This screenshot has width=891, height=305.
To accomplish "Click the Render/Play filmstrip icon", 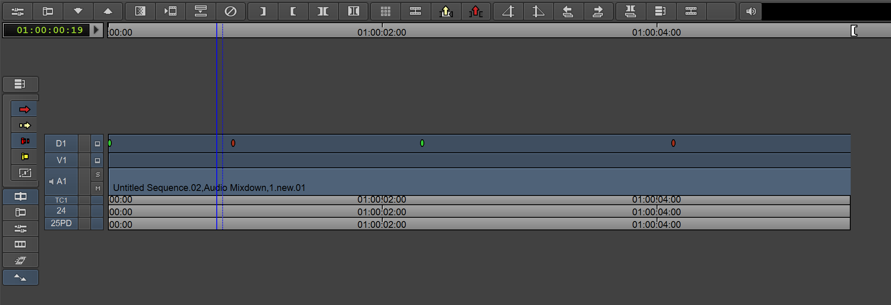I will (x=171, y=11).
